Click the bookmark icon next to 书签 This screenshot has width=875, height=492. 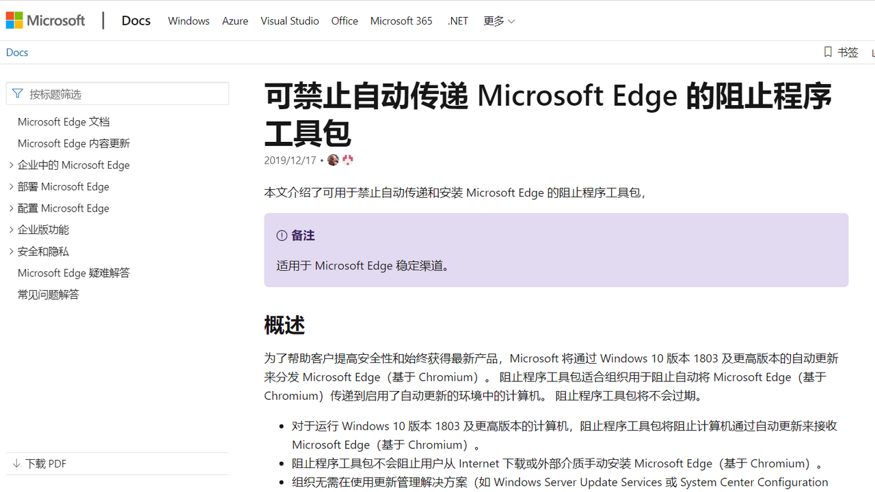click(828, 52)
